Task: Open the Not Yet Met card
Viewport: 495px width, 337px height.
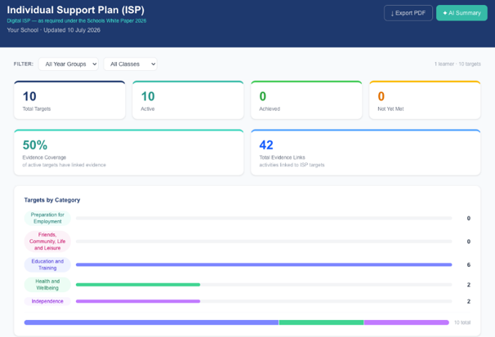Action: click(x=425, y=100)
